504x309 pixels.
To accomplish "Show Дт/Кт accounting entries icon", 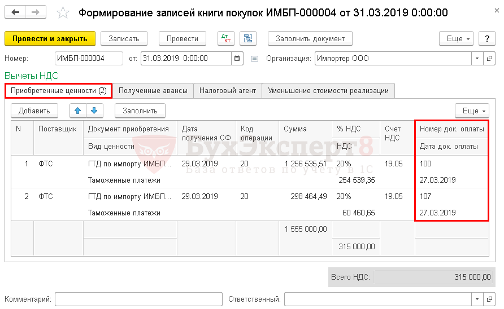I will pos(226,38).
